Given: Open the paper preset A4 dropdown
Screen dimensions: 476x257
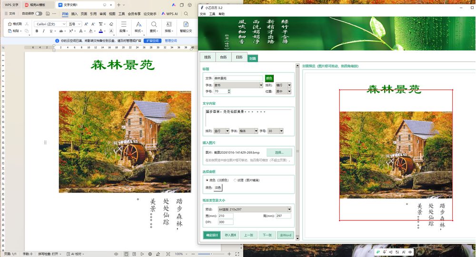Looking at the screenshot, I should 254,209.
